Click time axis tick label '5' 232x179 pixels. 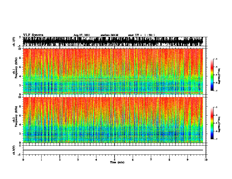point(115,160)
